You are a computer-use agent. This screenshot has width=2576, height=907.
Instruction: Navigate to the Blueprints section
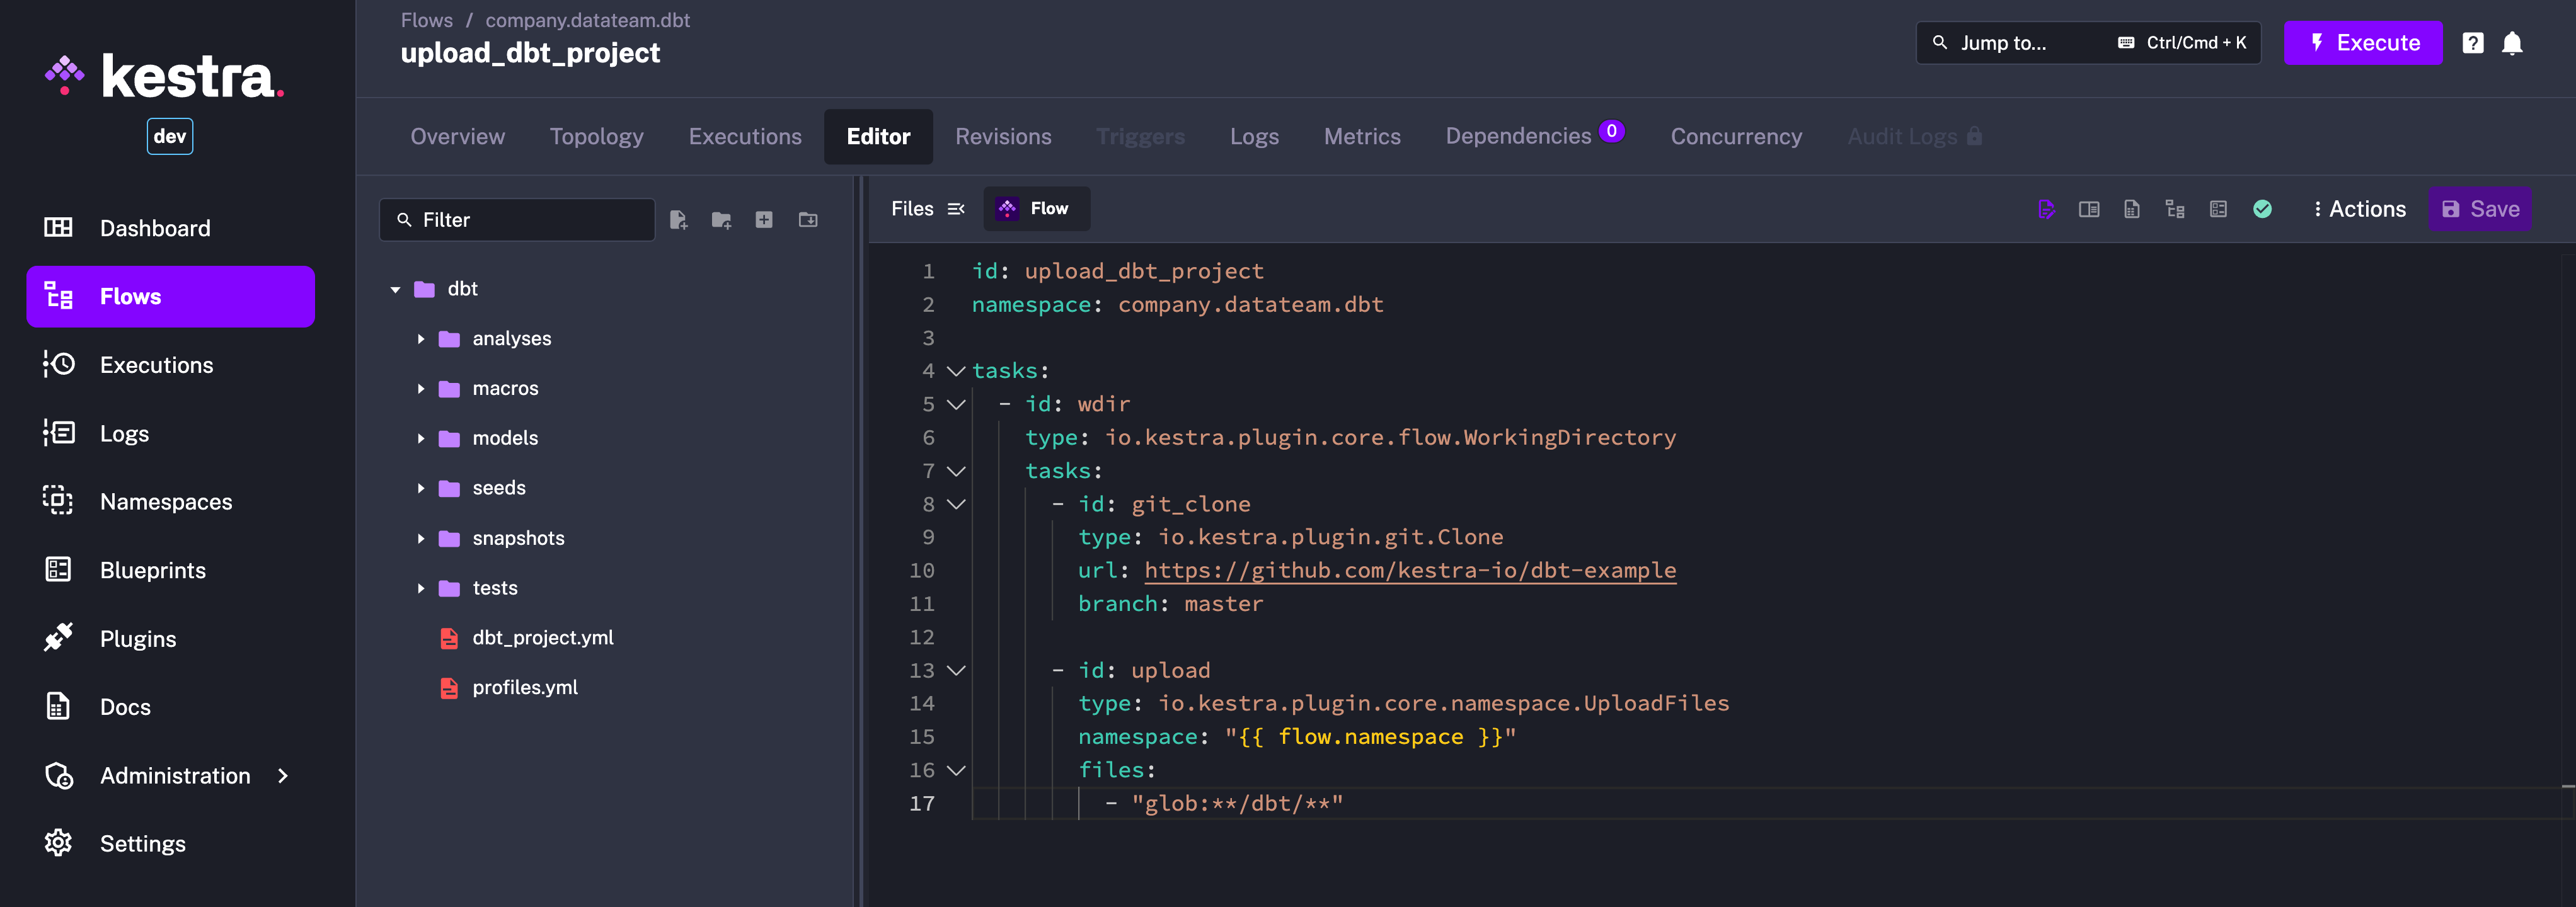coord(152,569)
